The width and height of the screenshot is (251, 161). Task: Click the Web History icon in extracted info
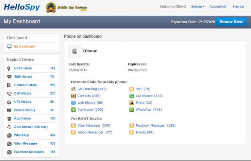tap(73, 103)
